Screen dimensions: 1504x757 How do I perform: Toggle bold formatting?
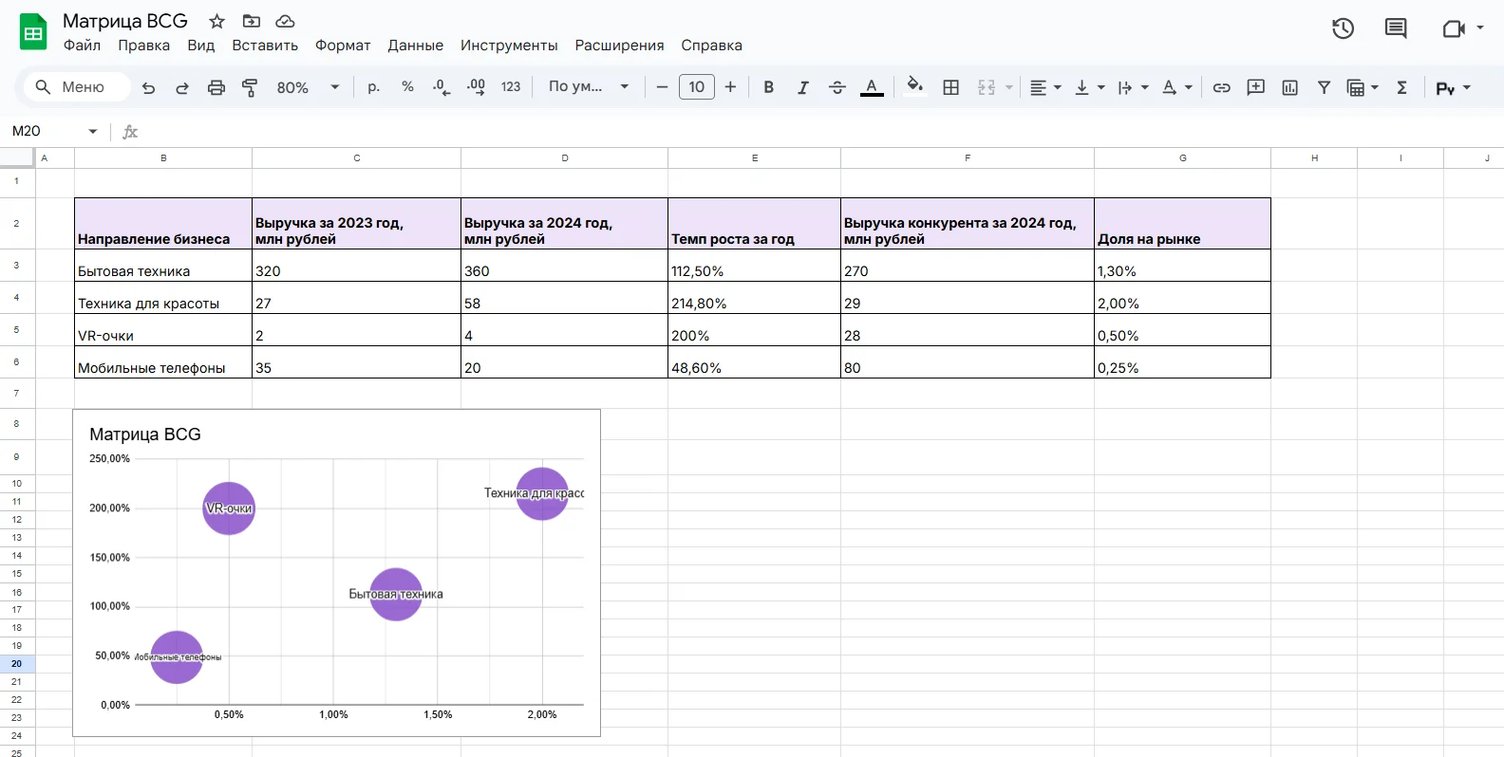point(768,87)
